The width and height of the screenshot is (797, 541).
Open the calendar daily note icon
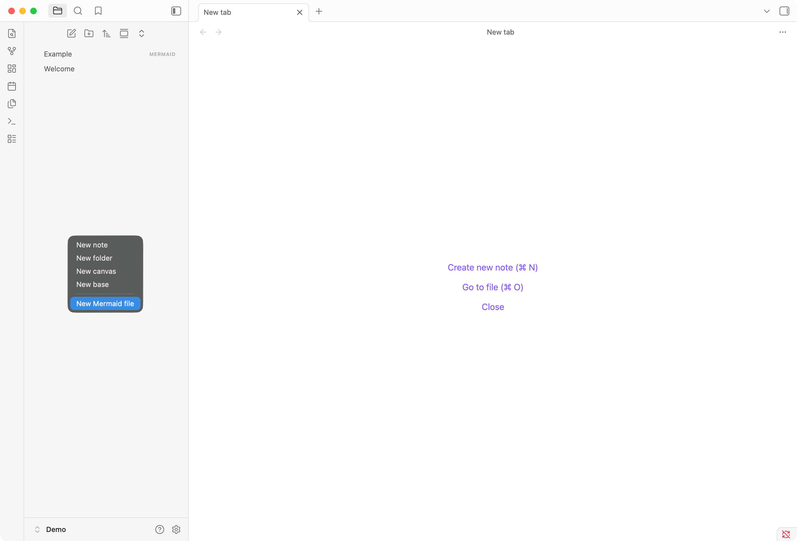pyautogui.click(x=12, y=86)
